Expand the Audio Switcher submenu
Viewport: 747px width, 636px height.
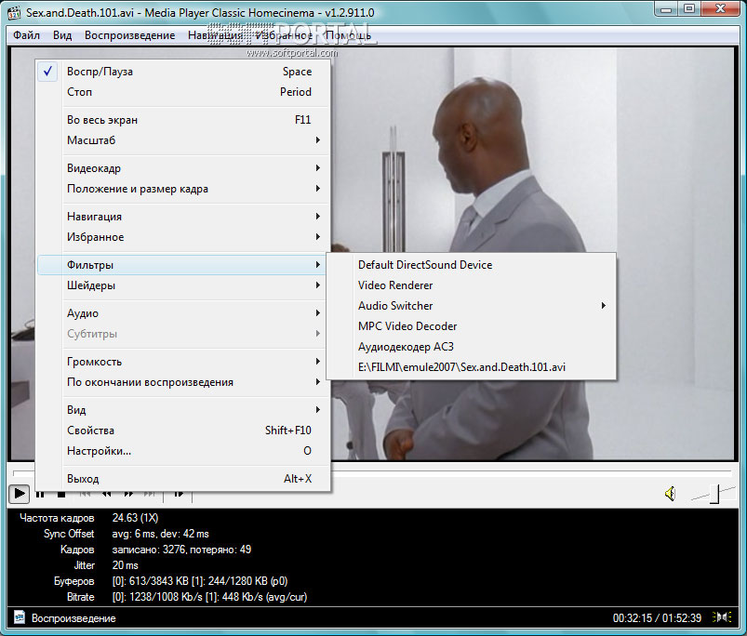pos(471,306)
